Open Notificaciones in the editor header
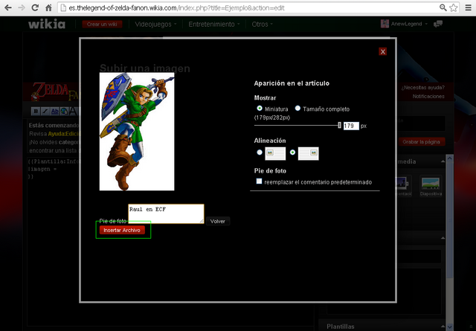476x331 pixels. pyautogui.click(x=428, y=96)
